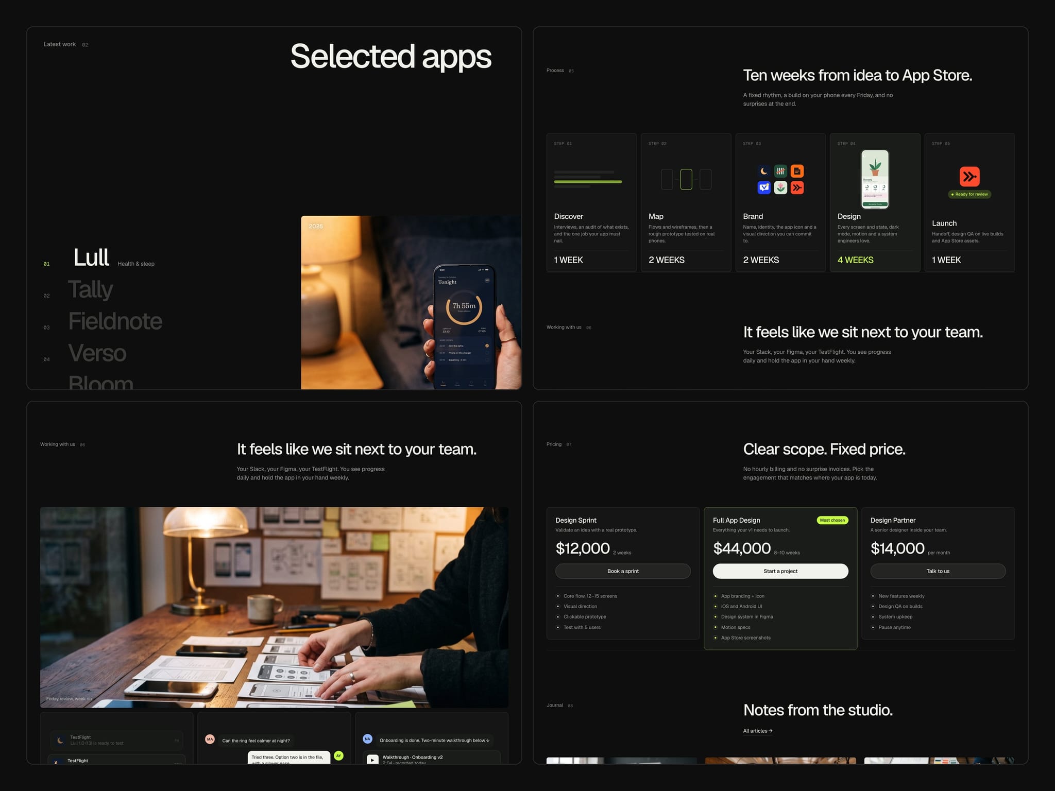Click highlighted green frame in Map card
The width and height of the screenshot is (1055, 791).
tap(686, 179)
